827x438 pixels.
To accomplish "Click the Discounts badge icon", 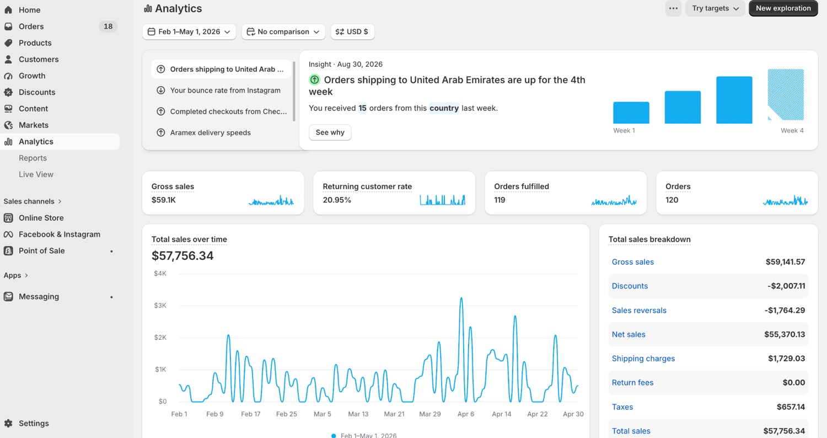I will (8, 92).
